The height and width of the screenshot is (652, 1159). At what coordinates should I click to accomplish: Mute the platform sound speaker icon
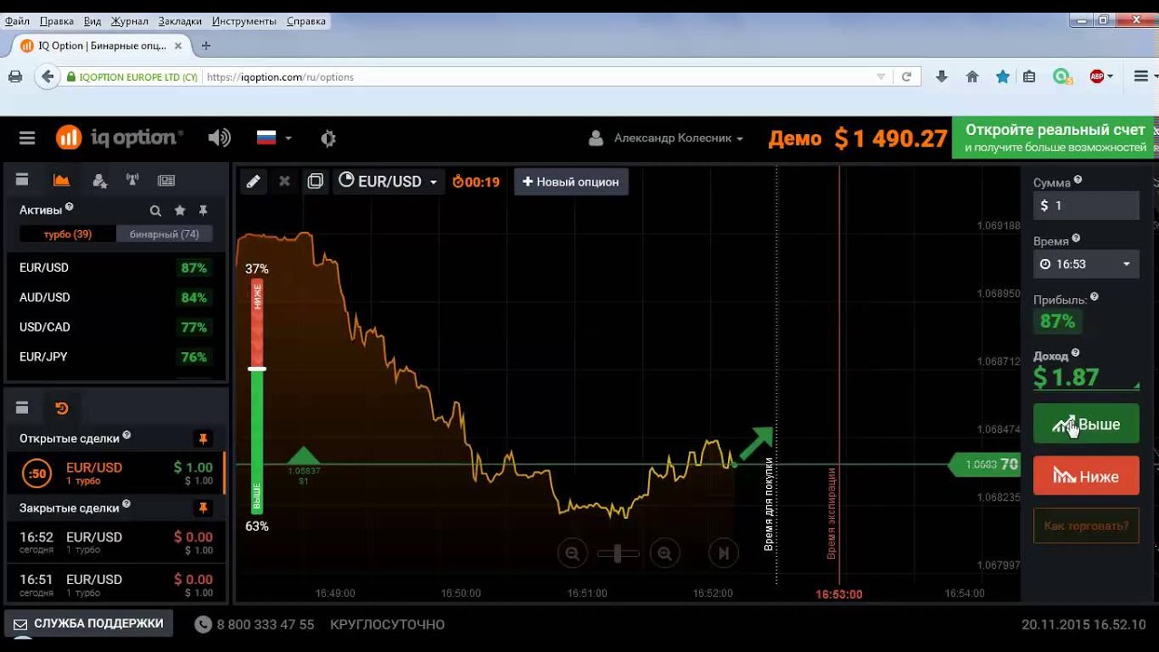[219, 138]
